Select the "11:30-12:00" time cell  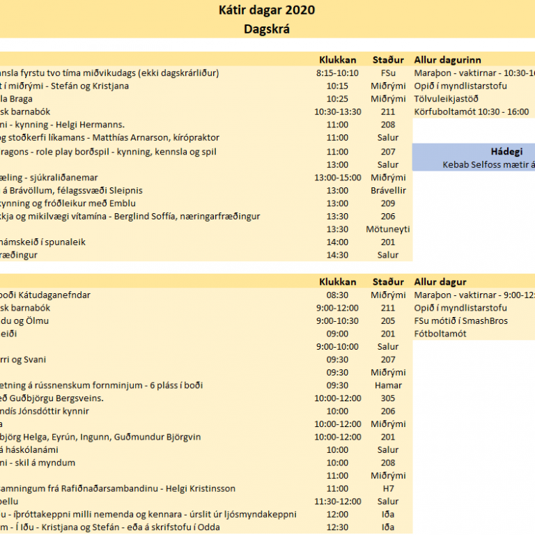pyautogui.click(x=337, y=502)
